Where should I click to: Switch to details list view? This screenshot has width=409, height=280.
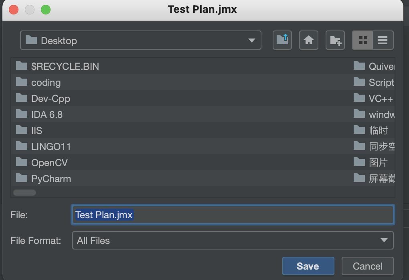tap(383, 40)
